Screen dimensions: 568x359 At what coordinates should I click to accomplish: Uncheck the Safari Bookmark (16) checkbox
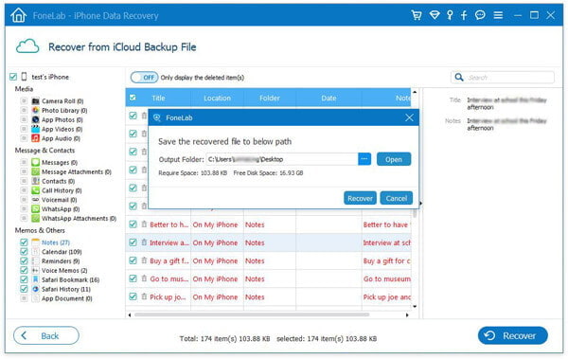(24, 279)
